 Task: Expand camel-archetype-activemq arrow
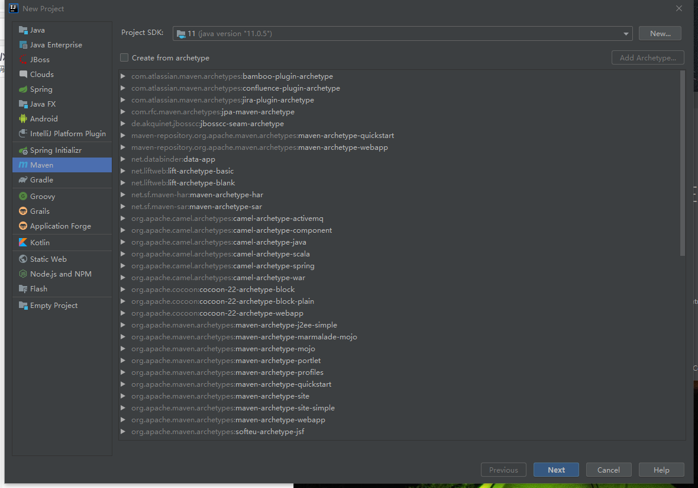coord(123,219)
